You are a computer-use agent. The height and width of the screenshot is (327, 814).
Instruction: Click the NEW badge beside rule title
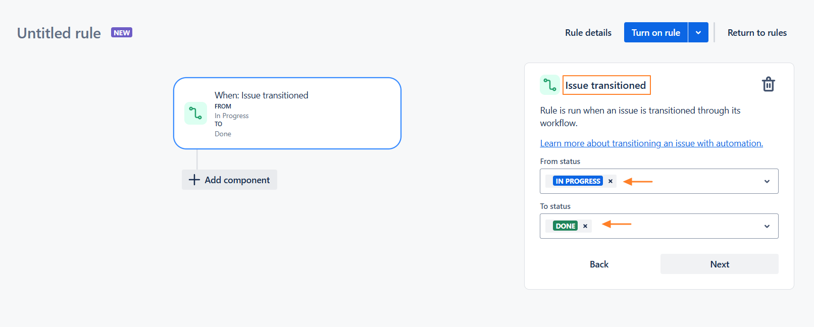(122, 33)
